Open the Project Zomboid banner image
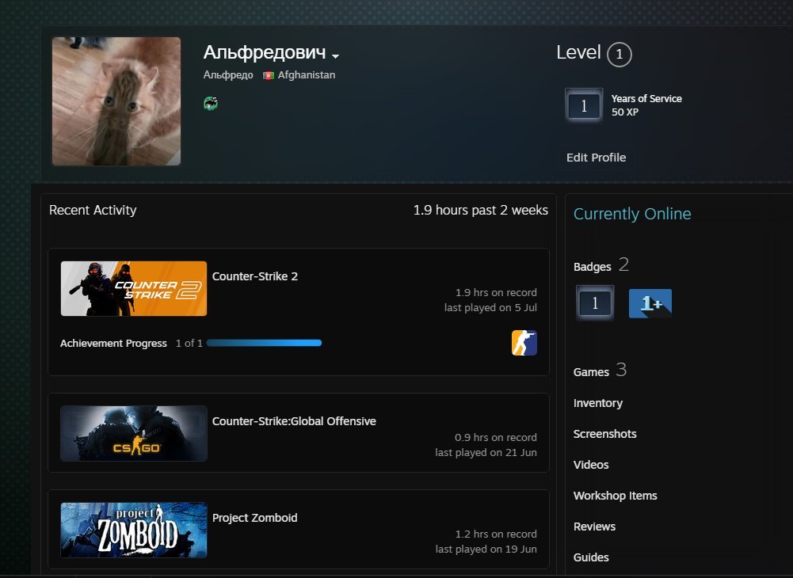793x578 pixels. point(134,530)
